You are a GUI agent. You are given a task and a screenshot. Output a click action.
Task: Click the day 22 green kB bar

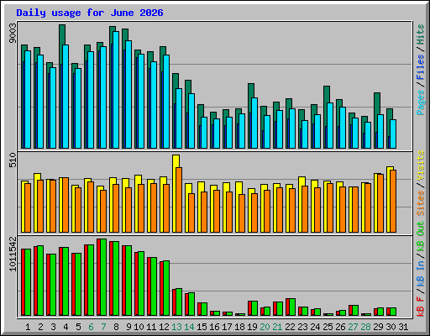pyautogui.click(x=292, y=307)
